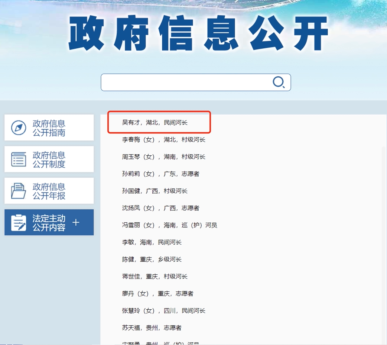Click the magnifying glass search icon
Image resolution: width=387 pixels, height=345 pixels.
pyautogui.click(x=279, y=82)
